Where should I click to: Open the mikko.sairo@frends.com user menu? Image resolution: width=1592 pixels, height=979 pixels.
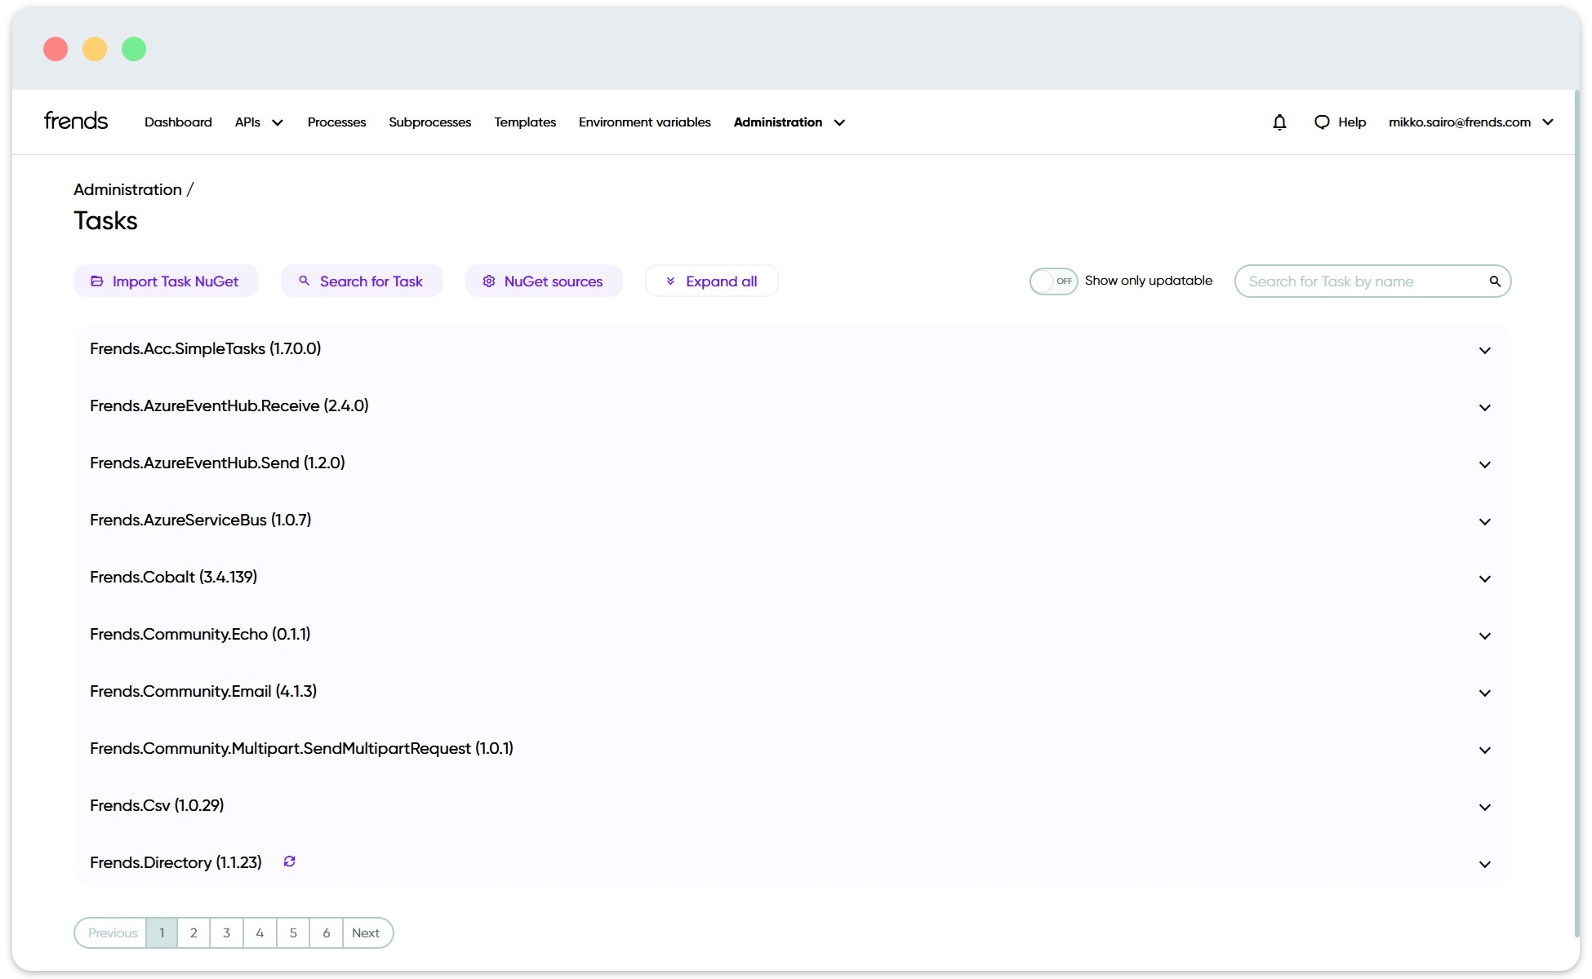coord(1470,122)
